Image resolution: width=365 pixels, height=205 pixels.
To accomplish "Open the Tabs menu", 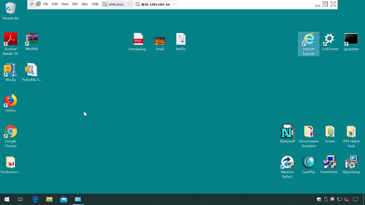I will click(x=84, y=4).
